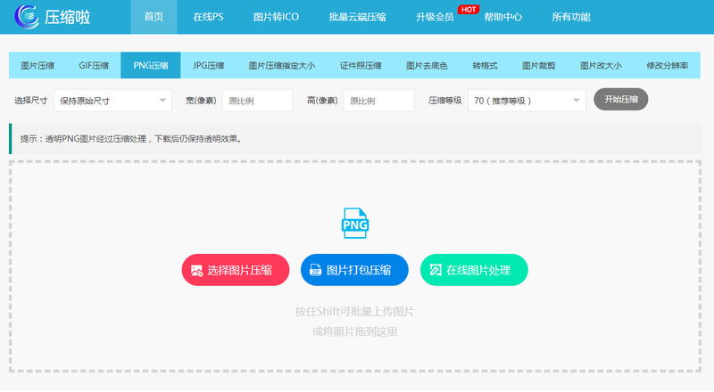The height and width of the screenshot is (392, 714).
Task: Click the 压缩啦 logo icon
Action: (x=27, y=17)
